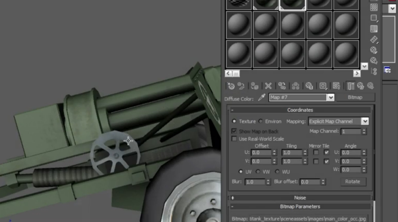Select the Environ radio button
The width and height of the screenshot is (398, 222).
pos(261,121)
